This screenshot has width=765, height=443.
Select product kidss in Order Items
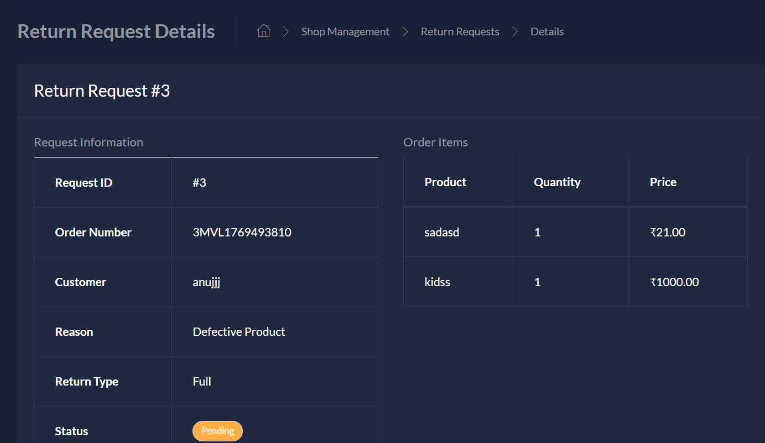point(438,282)
